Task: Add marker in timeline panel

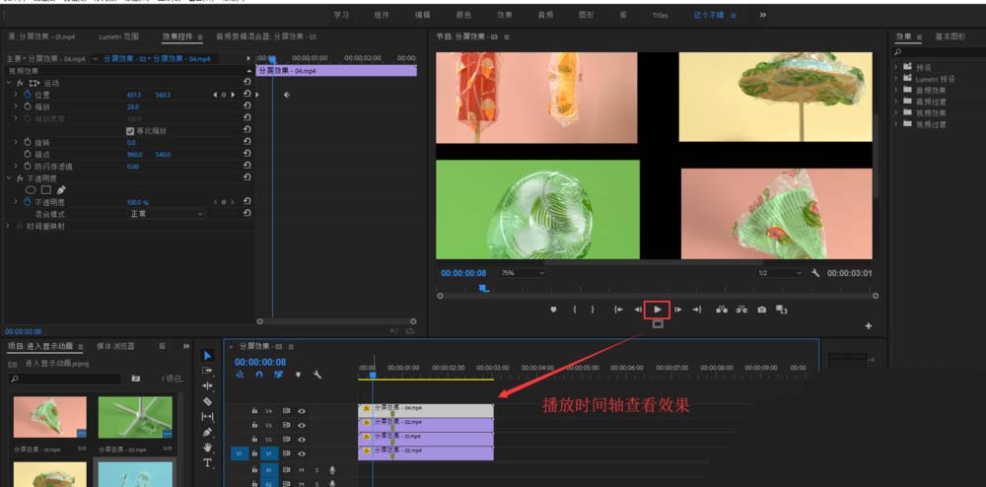Action: 298,375
